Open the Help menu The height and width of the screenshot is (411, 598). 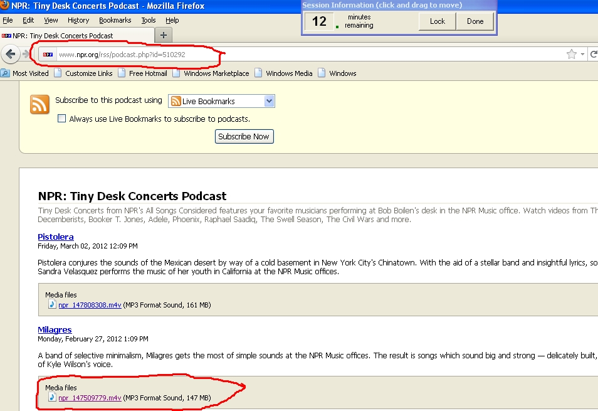click(172, 20)
